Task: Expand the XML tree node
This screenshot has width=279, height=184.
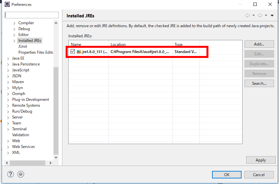Action: 8,153
